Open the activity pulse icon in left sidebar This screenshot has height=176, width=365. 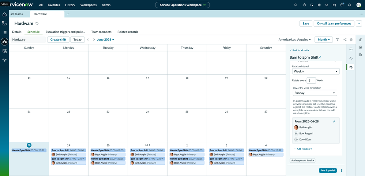tap(4, 60)
